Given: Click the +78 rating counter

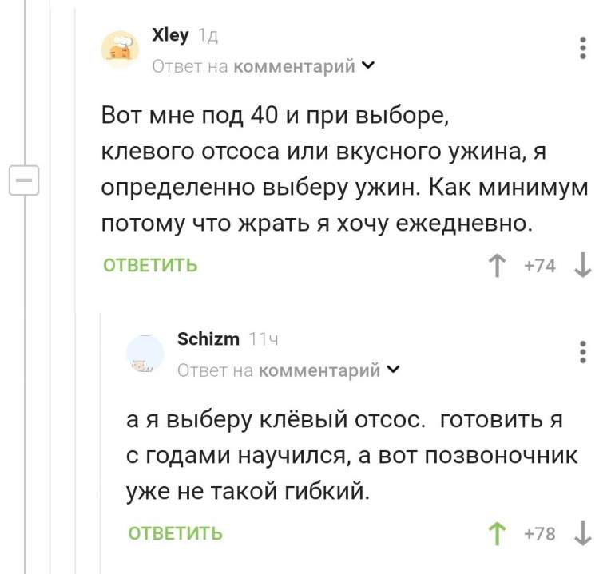Looking at the screenshot, I should [540, 533].
